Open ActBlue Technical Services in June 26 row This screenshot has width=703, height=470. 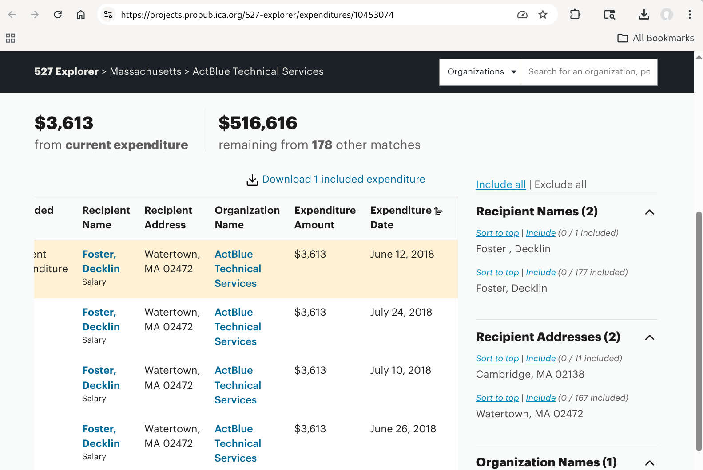point(238,443)
